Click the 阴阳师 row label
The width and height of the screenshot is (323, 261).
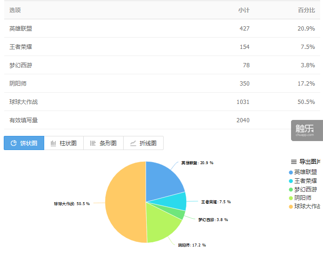coord(18,83)
